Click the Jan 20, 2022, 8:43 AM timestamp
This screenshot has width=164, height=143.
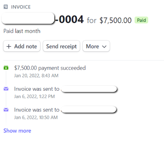36,76
